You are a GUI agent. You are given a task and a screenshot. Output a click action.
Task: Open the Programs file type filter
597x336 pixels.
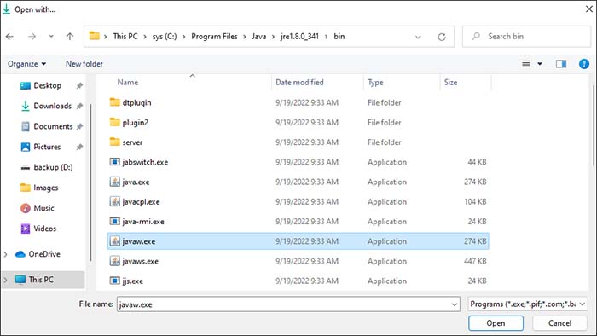click(x=527, y=304)
